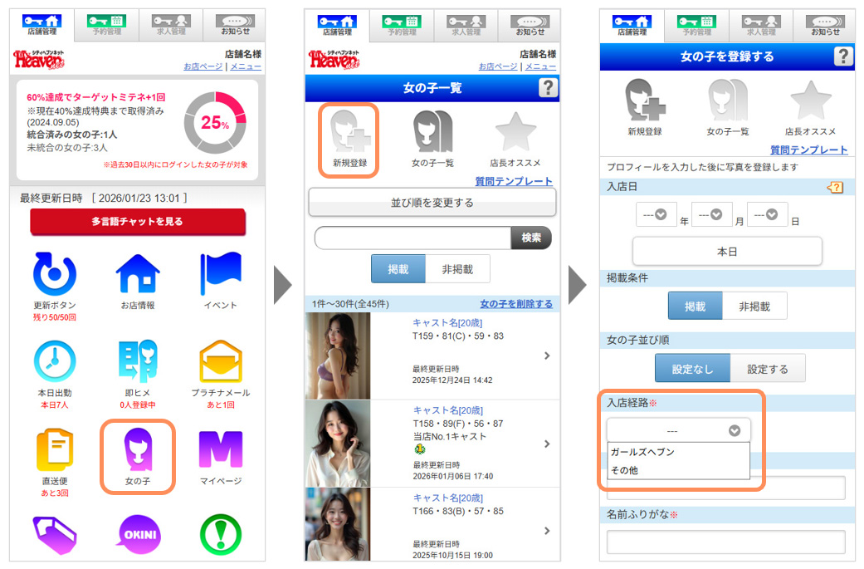Click the 名前ふりがな input field
The height and width of the screenshot is (569, 864).
point(725,542)
